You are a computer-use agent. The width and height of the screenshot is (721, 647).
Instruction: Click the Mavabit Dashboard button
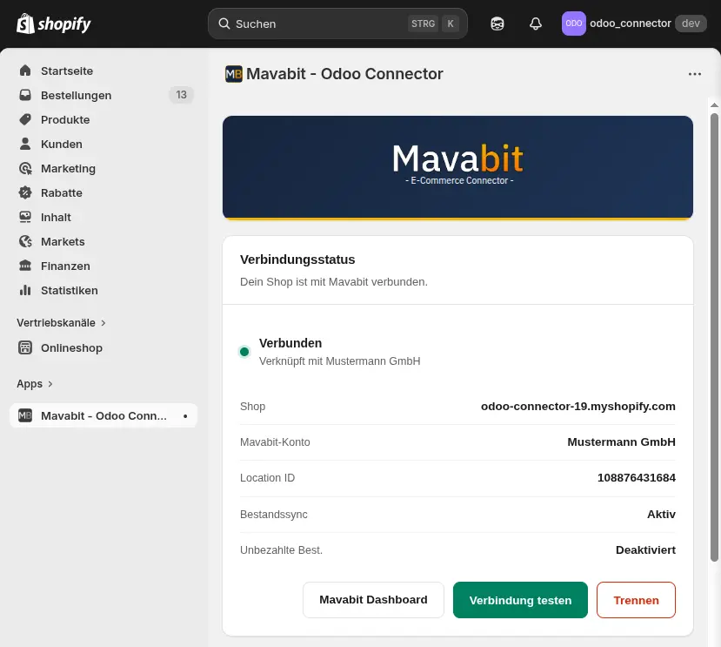[373, 599]
